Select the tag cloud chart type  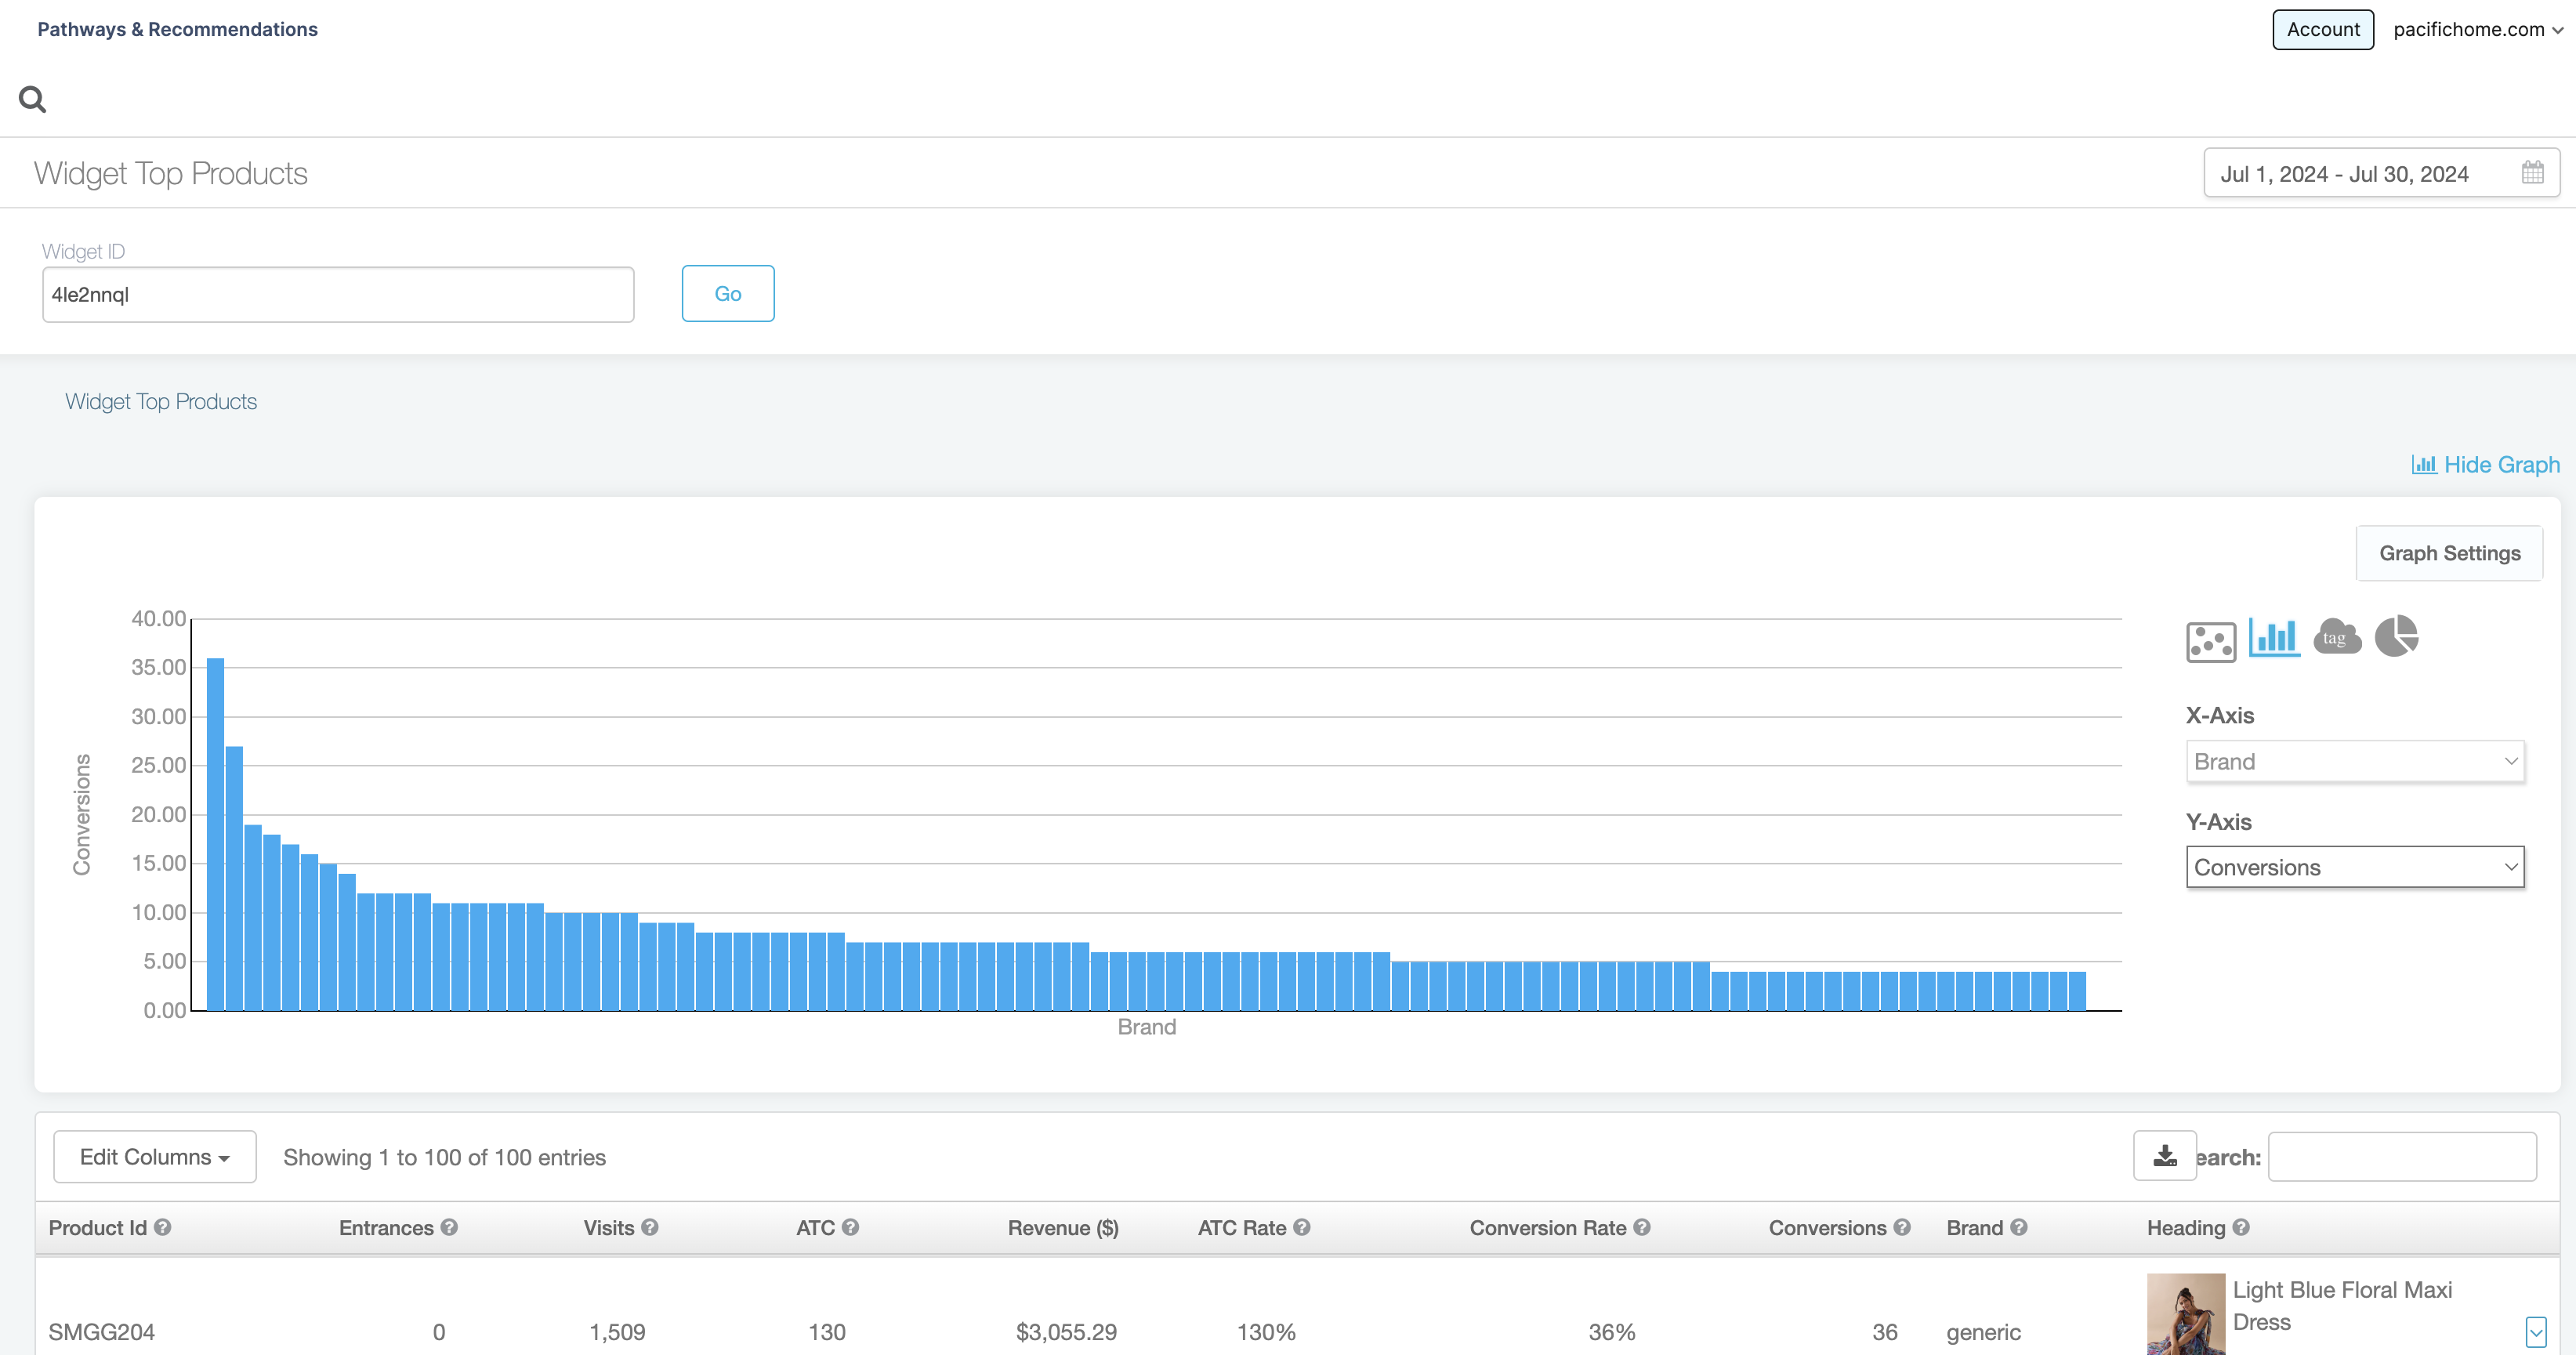pos(2337,637)
